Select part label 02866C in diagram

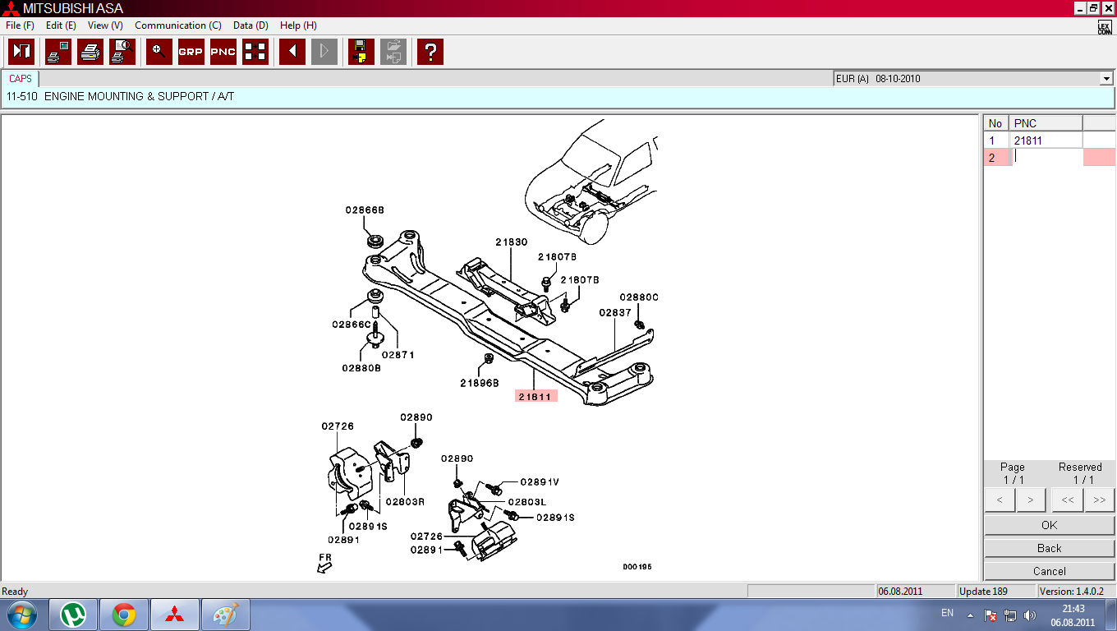tap(352, 325)
